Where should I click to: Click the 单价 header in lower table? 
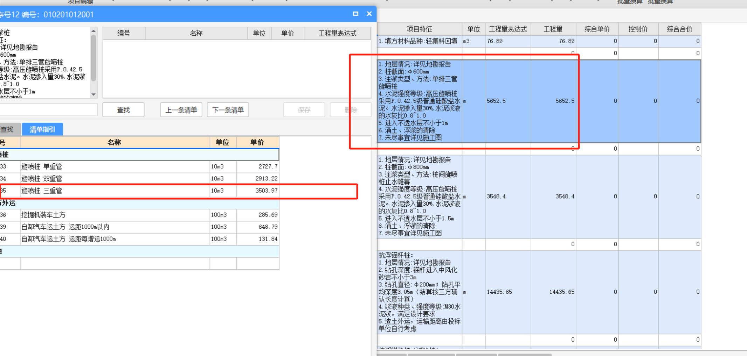[258, 142]
